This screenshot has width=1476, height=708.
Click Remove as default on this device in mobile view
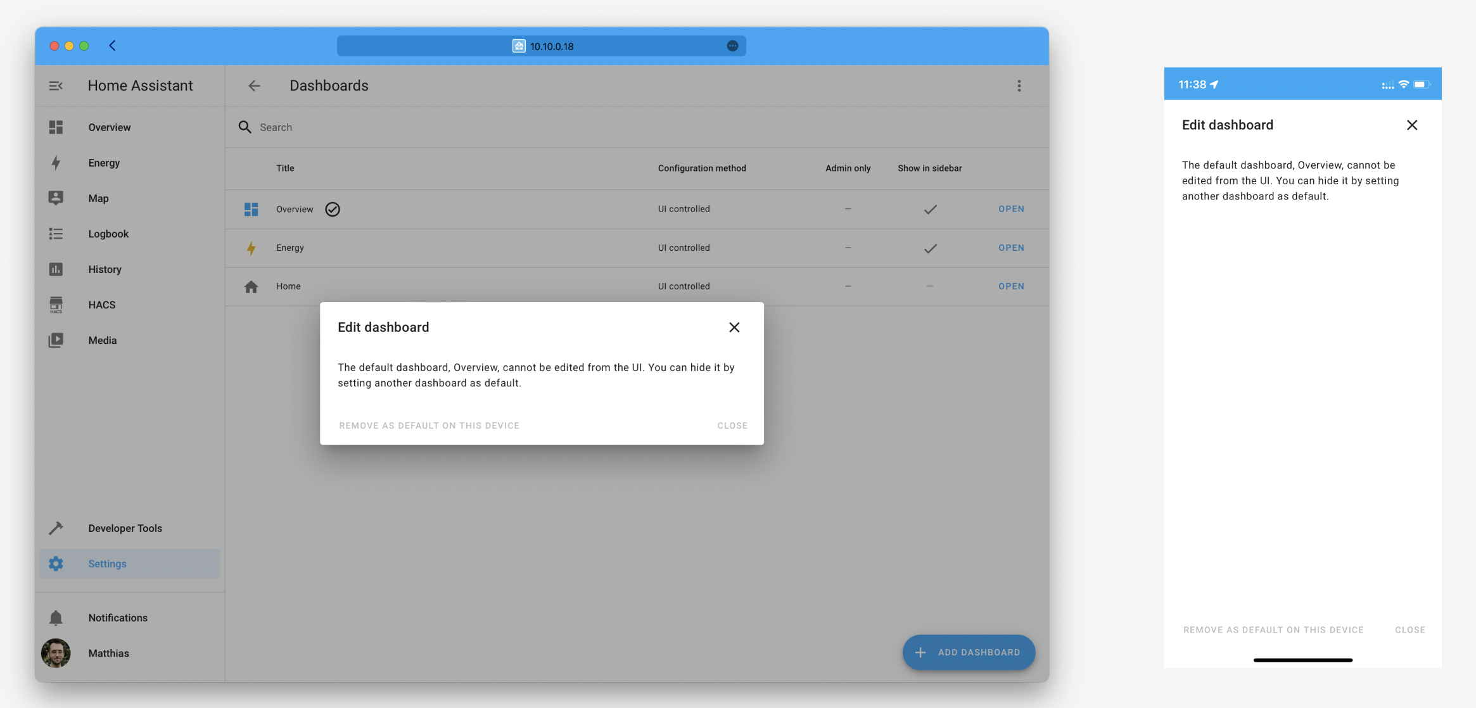(1273, 630)
